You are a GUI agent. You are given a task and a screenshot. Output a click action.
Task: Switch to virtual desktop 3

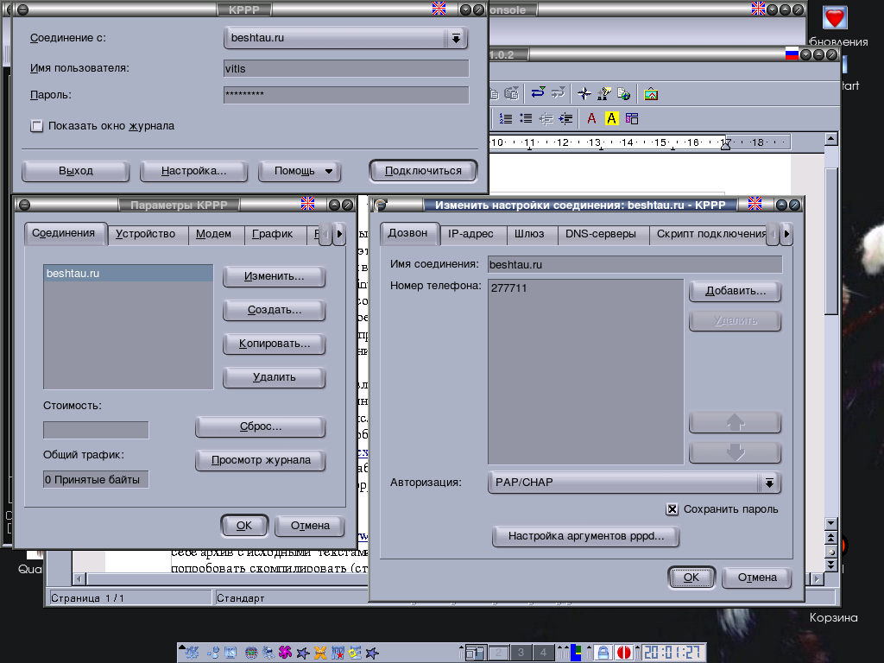click(x=521, y=653)
